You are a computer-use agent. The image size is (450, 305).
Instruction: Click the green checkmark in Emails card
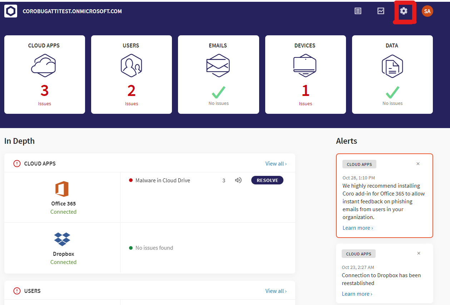point(218,92)
